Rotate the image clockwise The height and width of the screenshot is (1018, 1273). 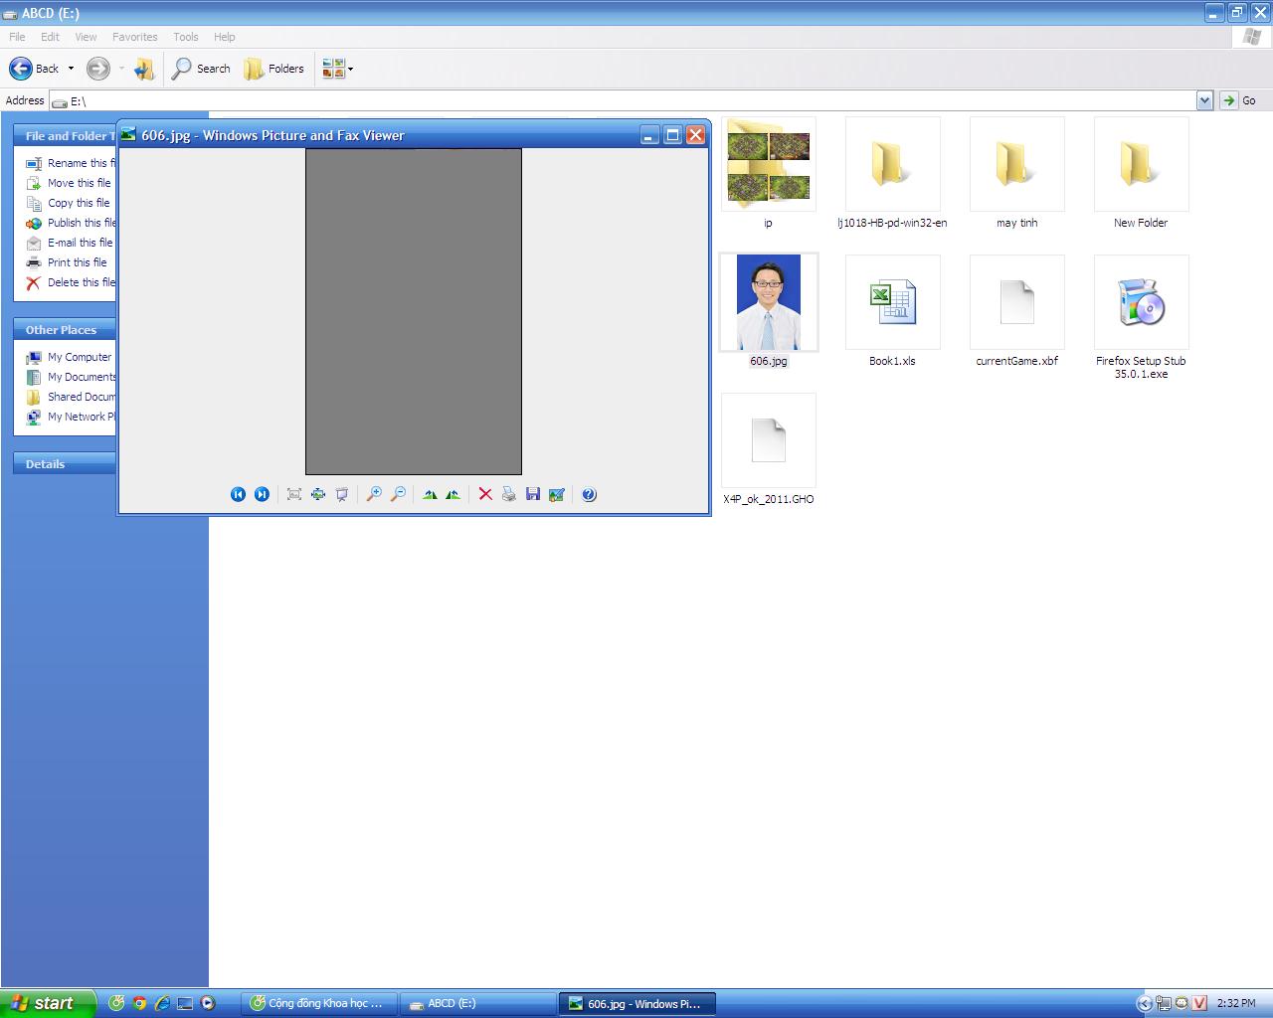tap(430, 494)
